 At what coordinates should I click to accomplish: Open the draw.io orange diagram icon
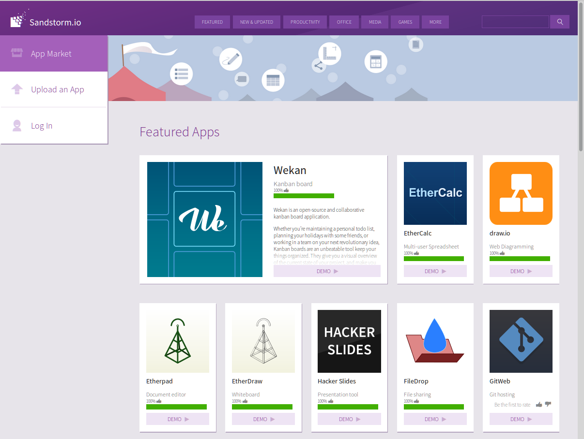pyautogui.click(x=521, y=193)
